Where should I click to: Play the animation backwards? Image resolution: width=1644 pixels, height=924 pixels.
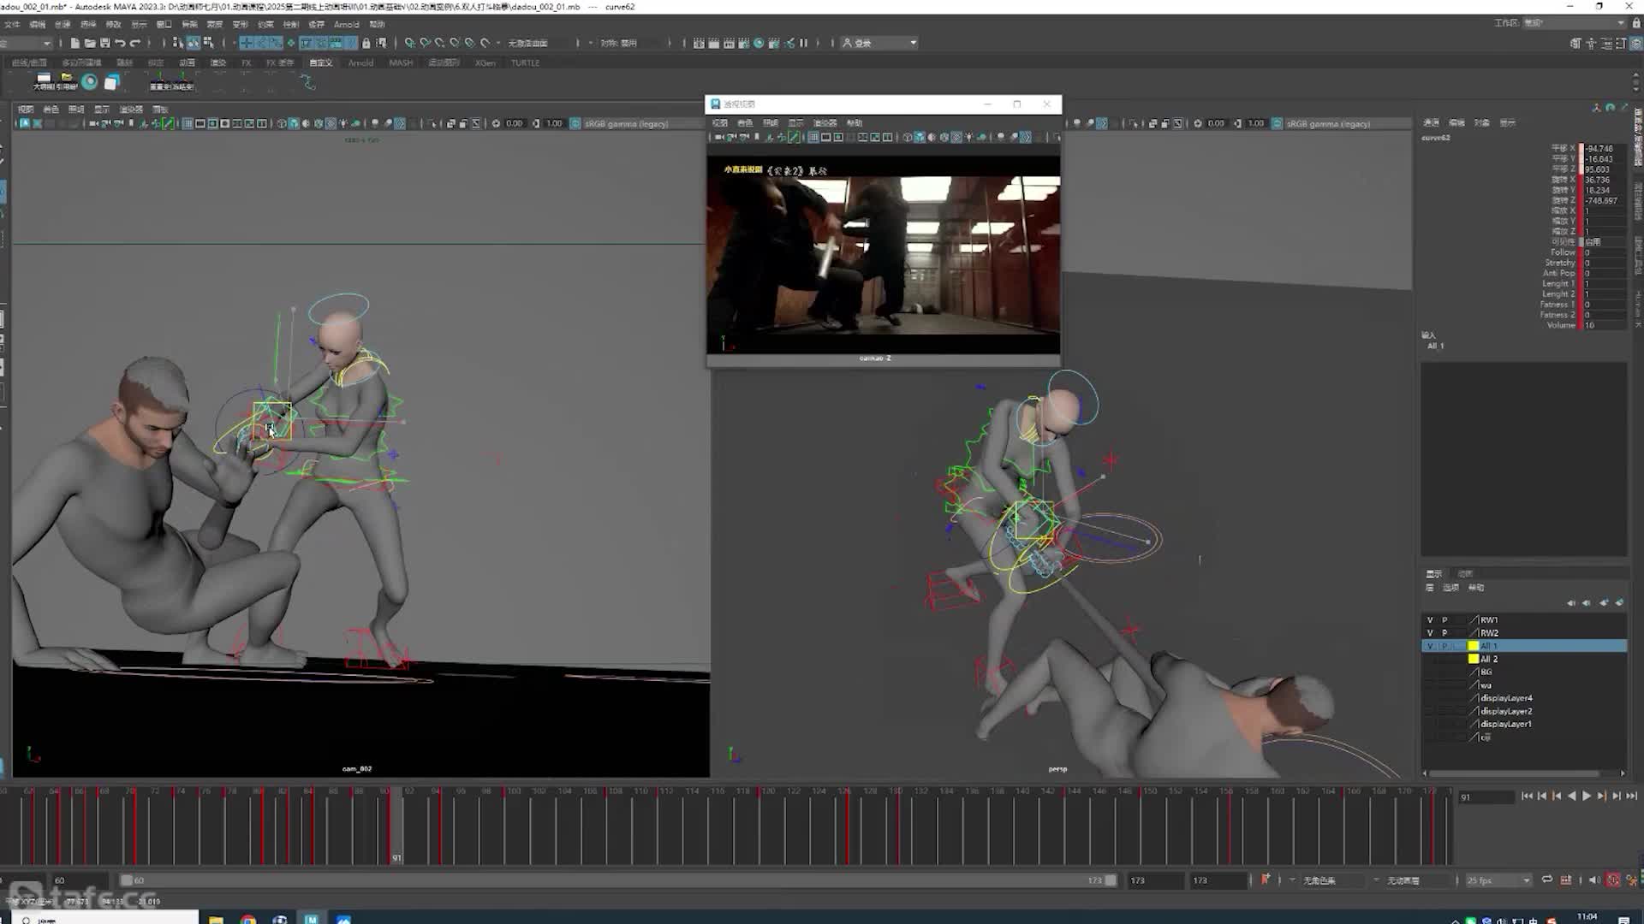(x=1571, y=797)
